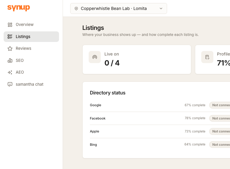Click Apple's Not connected badge
This screenshot has width=230, height=169.
(220, 131)
